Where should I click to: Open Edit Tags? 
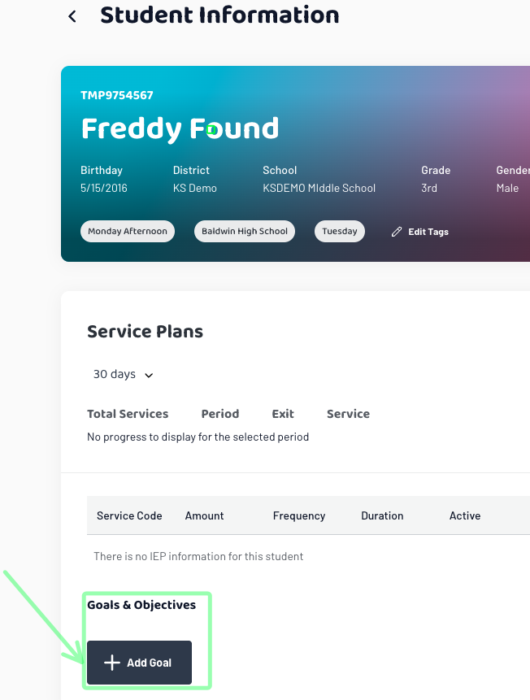[419, 232]
